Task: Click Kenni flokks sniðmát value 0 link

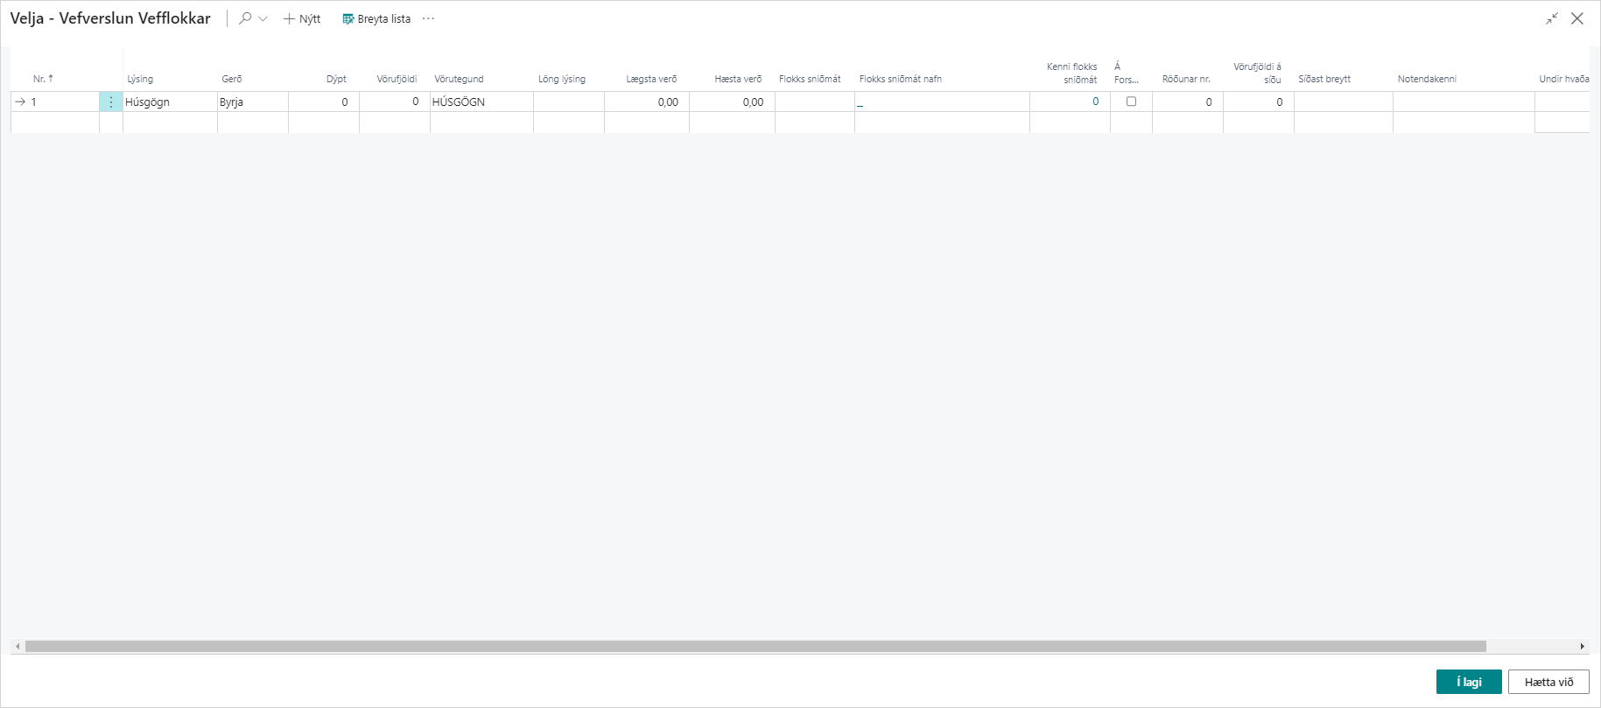Action: [1095, 102]
